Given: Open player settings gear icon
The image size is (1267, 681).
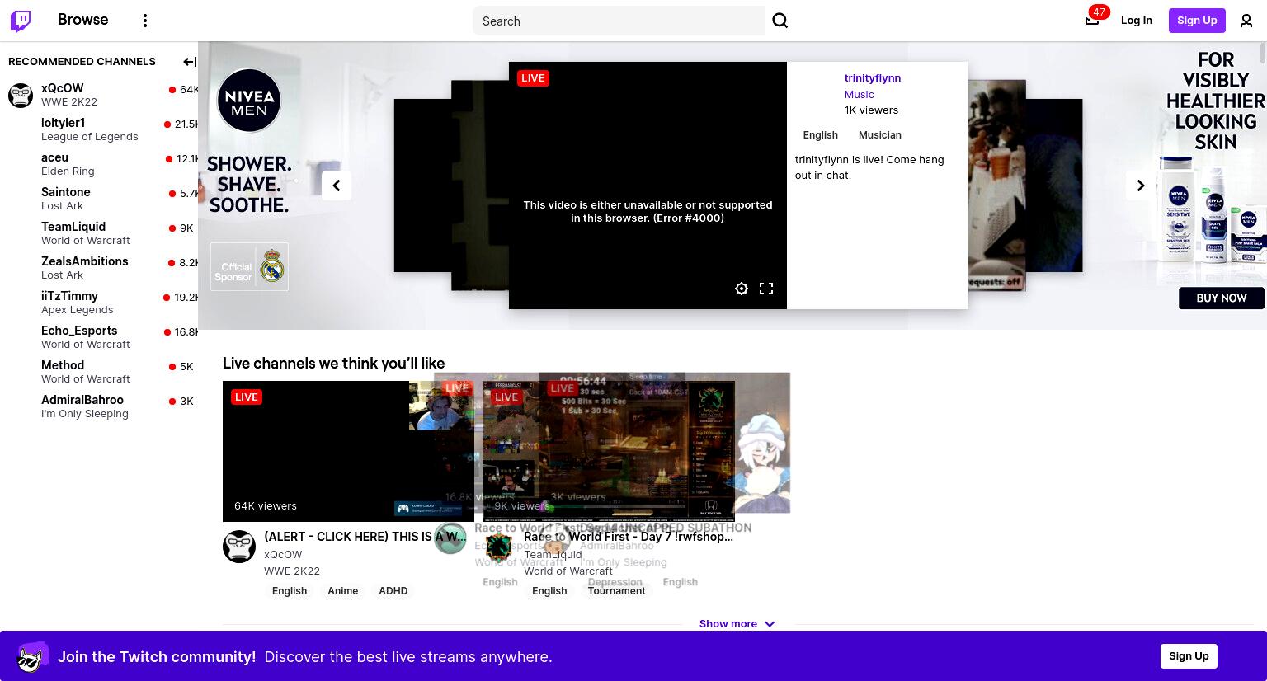Looking at the screenshot, I should (742, 289).
